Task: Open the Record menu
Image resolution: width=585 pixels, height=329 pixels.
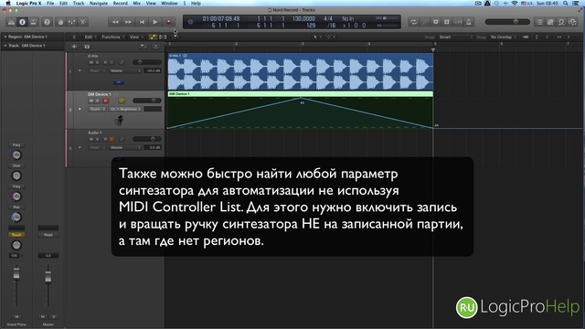Action: coord(120,3)
